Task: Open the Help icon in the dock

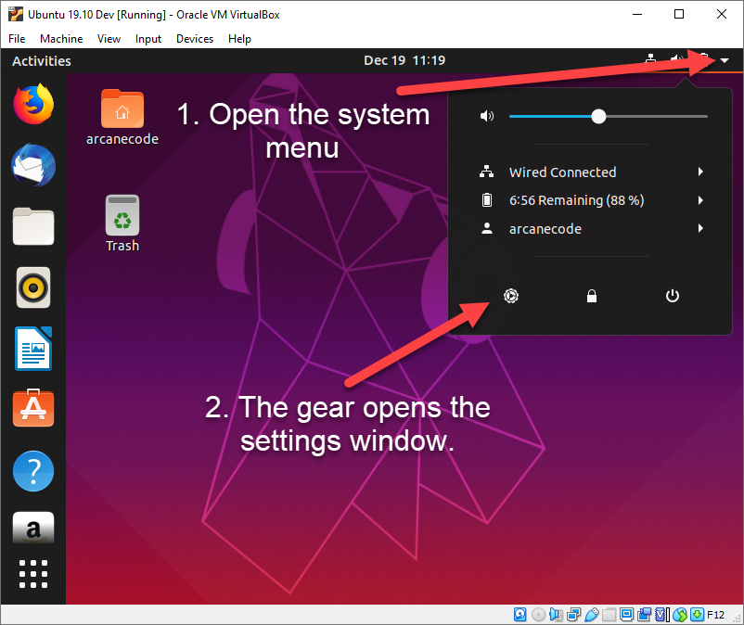Action: (x=33, y=471)
